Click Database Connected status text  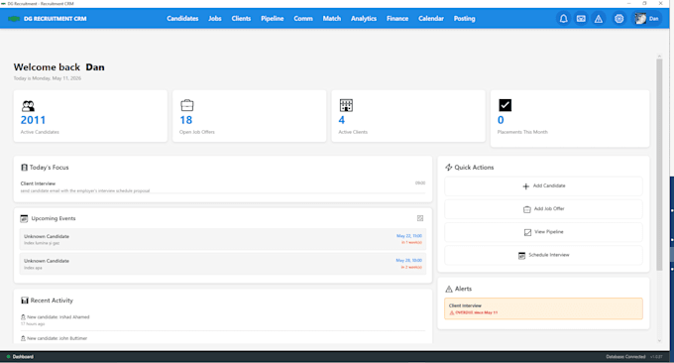(x=625, y=356)
